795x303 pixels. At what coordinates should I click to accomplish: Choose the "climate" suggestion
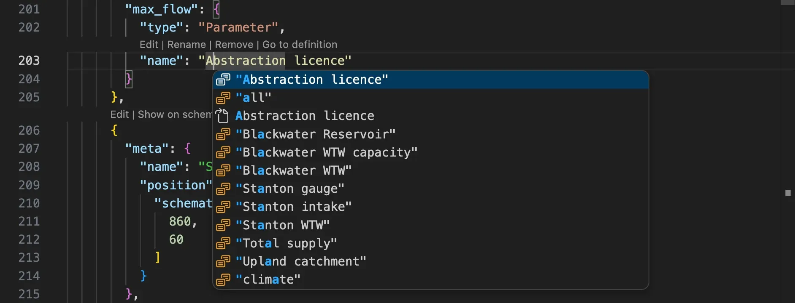pyautogui.click(x=431, y=279)
